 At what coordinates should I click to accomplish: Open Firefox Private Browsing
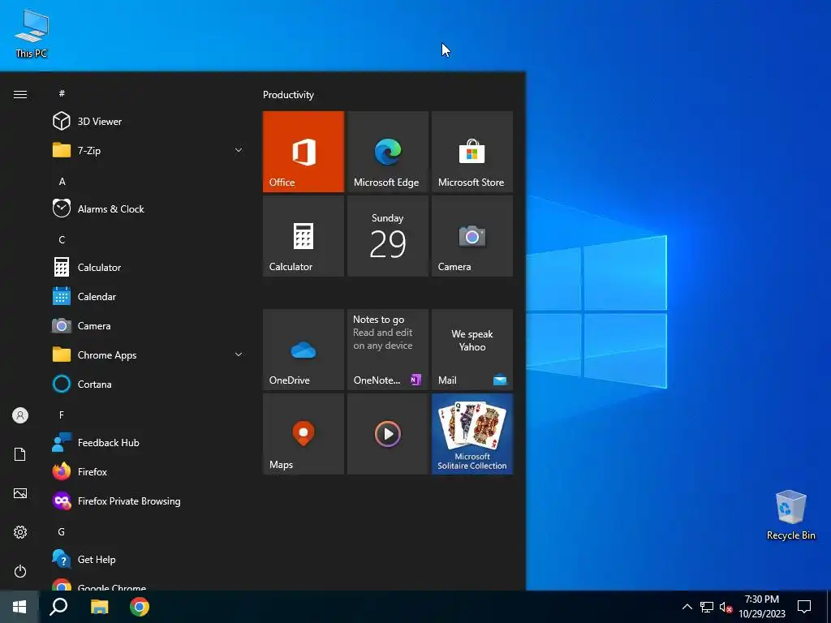149,501
